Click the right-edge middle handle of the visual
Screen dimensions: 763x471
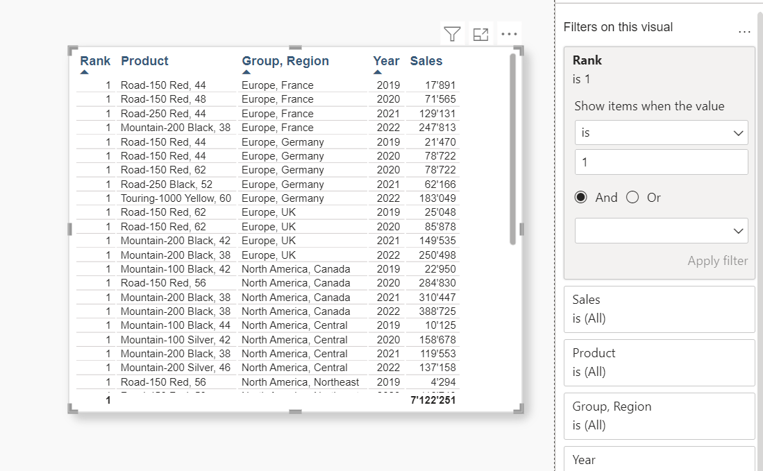[521, 230]
